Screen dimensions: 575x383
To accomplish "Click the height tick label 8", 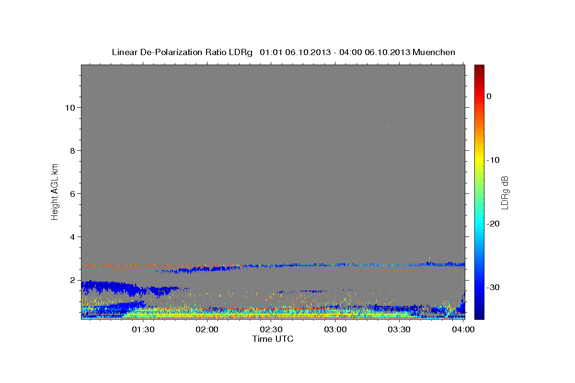I will tap(72, 151).
